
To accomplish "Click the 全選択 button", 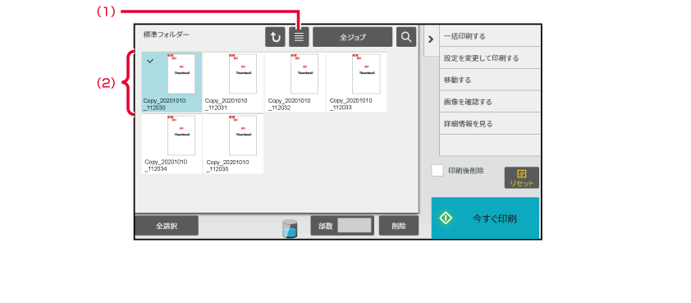I will [x=167, y=226].
